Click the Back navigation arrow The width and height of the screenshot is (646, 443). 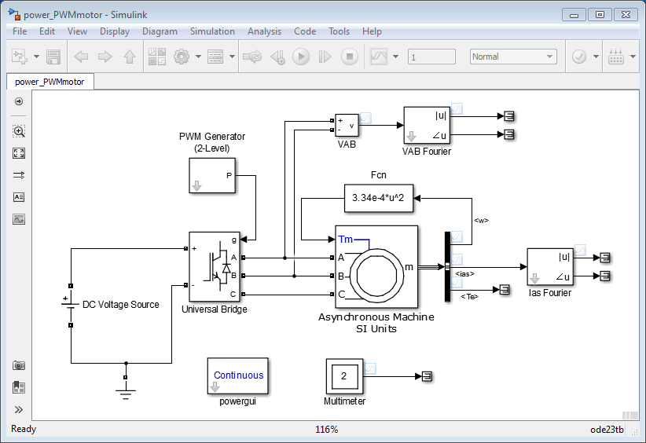click(x=81, y=57)
